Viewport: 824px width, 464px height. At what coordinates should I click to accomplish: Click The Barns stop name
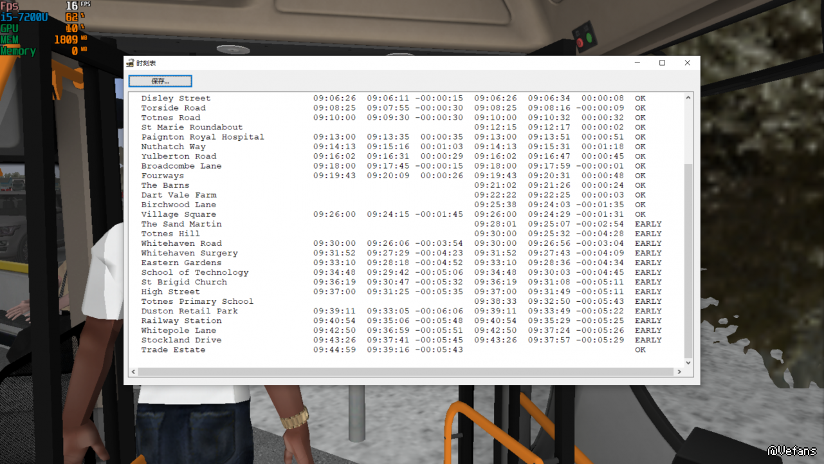(x=165, y=185)
